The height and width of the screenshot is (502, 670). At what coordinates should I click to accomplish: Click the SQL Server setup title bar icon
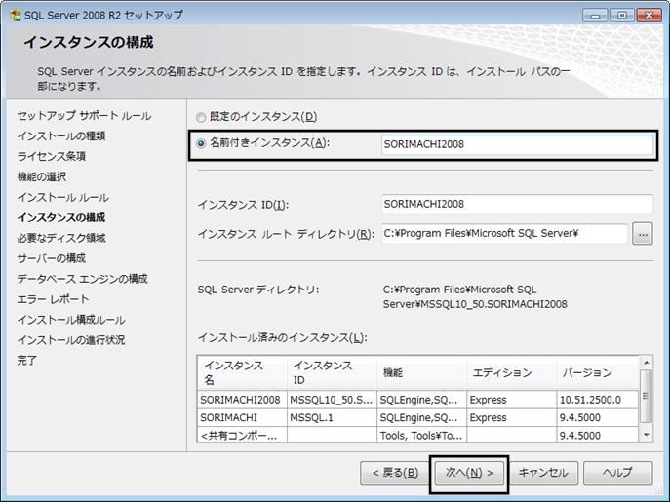(16, 16)
